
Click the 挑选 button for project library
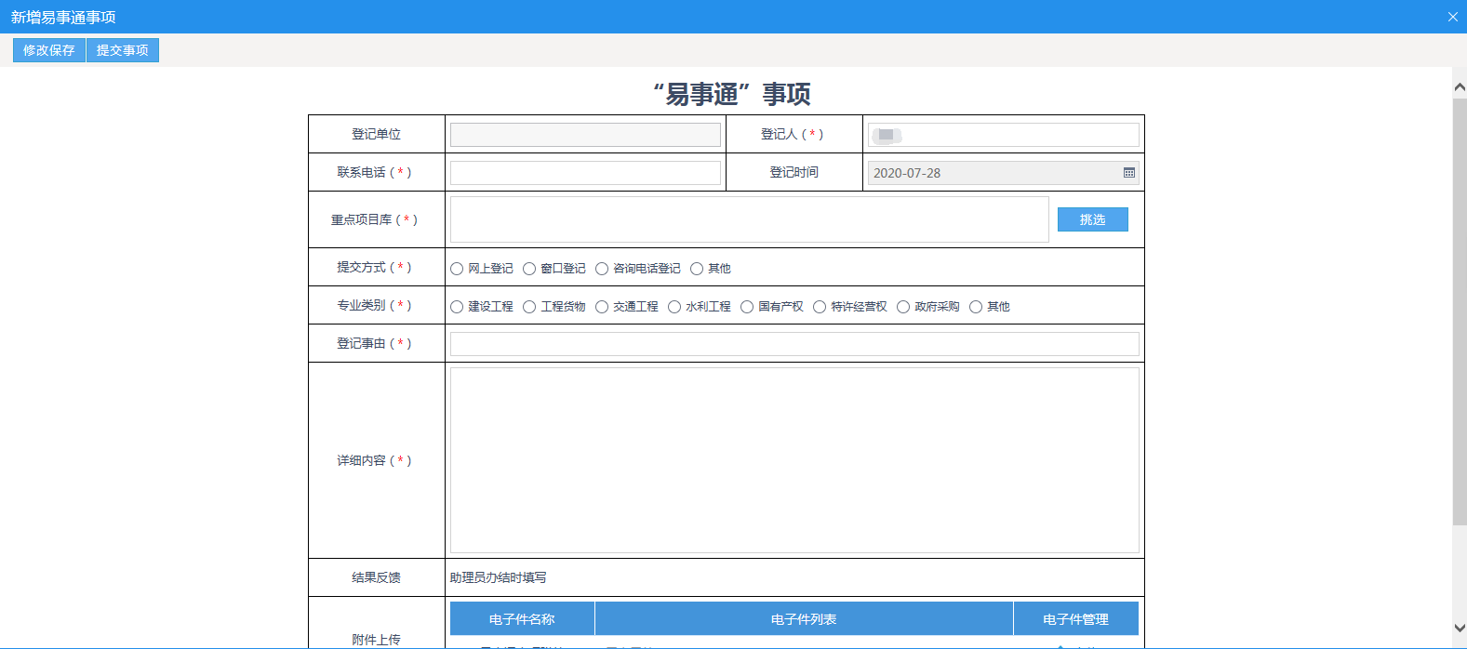coord(1092,219)
